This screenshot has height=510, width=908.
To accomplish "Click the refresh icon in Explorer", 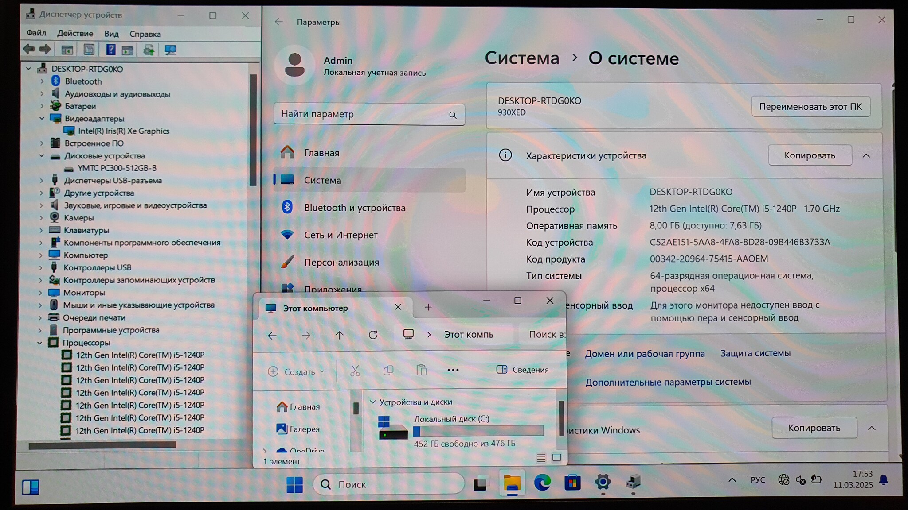I will tap(373, 335).
